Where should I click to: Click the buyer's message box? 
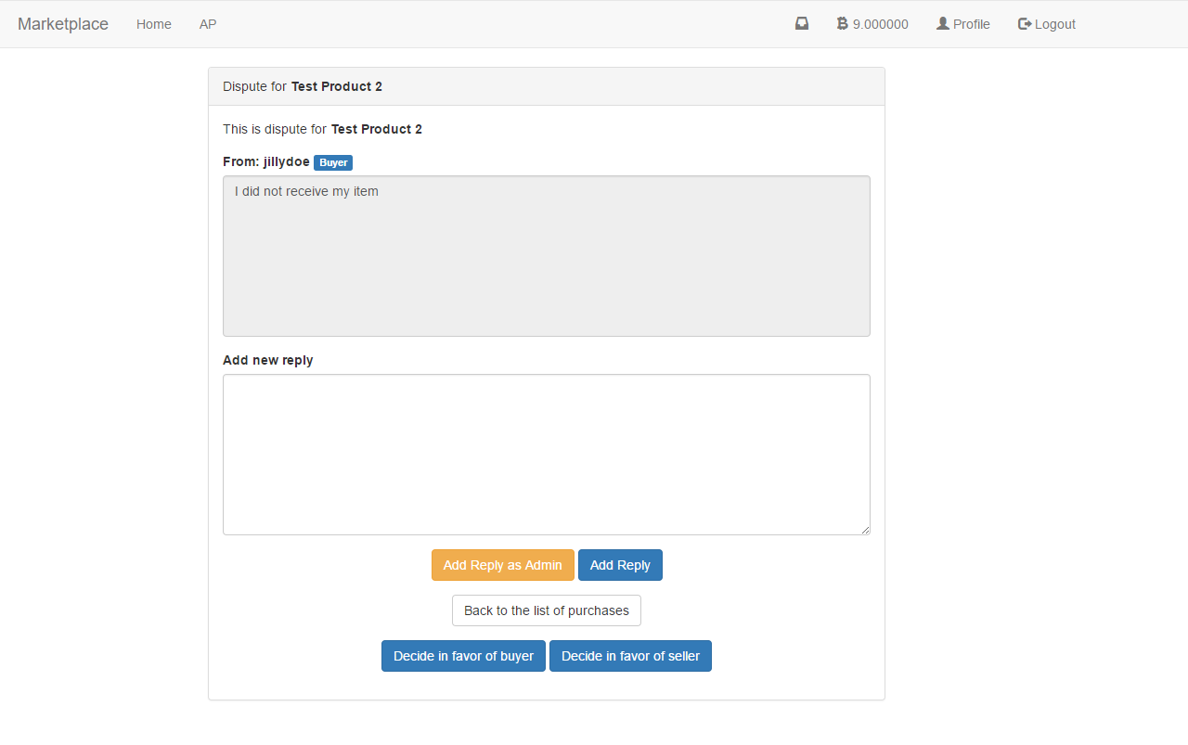click(546, 256)
